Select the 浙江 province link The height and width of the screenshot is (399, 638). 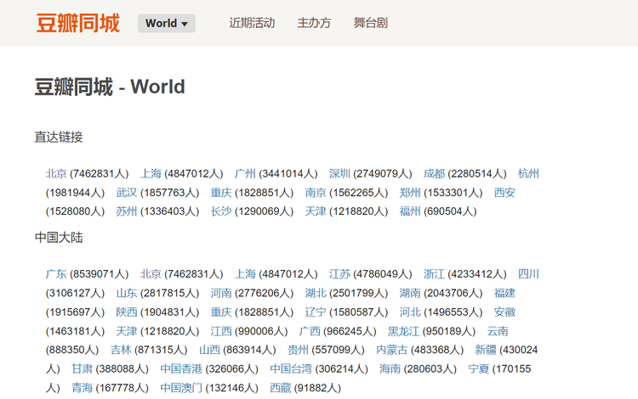pyautogui.click(x=434, y=274)
